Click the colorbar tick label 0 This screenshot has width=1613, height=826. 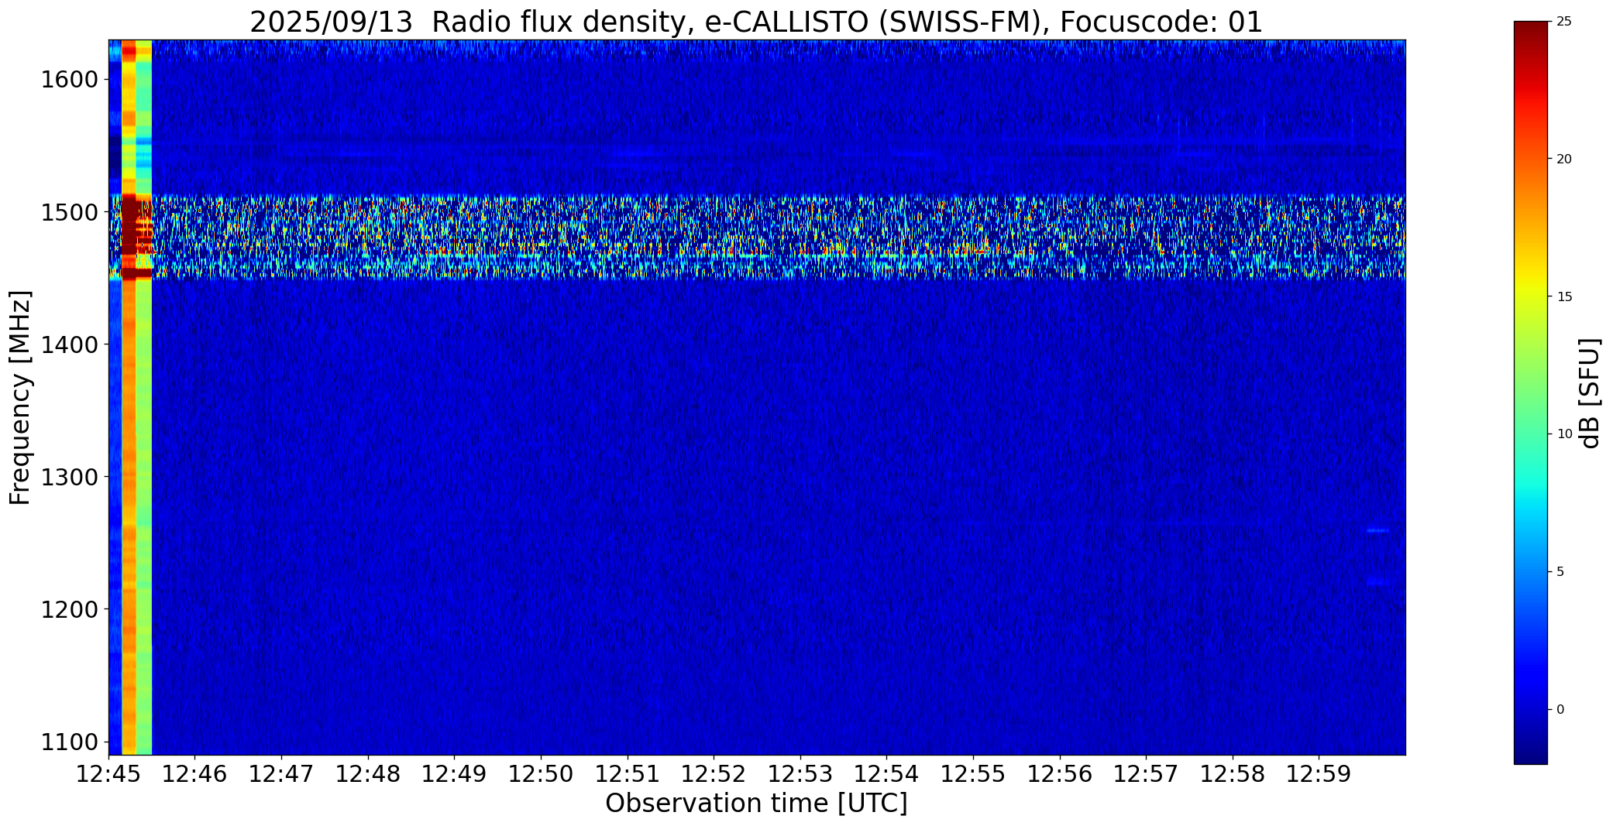click(1560, 710)
